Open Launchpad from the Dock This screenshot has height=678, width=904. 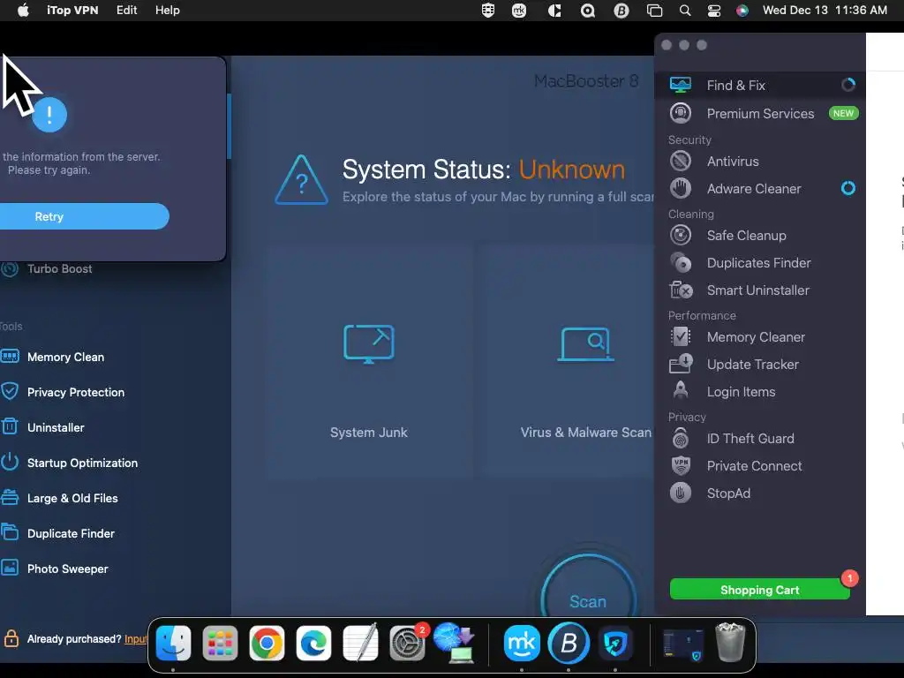[x=220, y=643]
